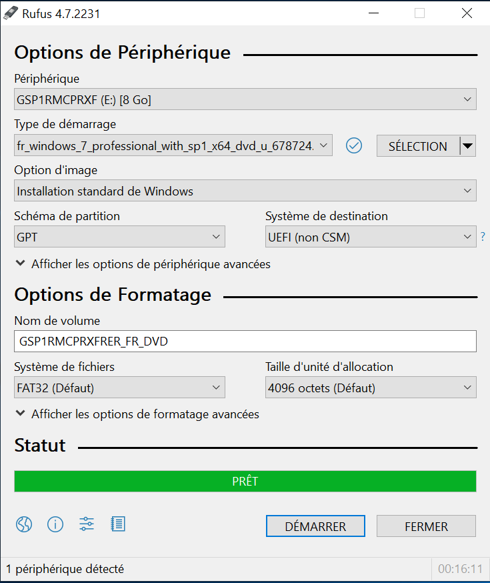Open language selection globe icon

coord(24,524)
